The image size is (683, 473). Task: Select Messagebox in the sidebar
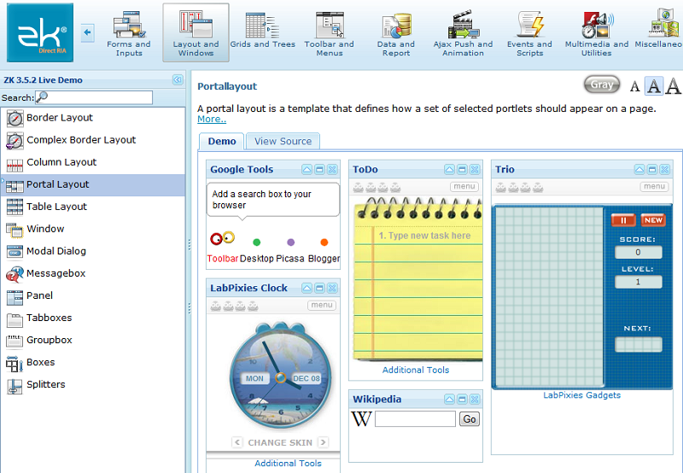click(93, 273)
